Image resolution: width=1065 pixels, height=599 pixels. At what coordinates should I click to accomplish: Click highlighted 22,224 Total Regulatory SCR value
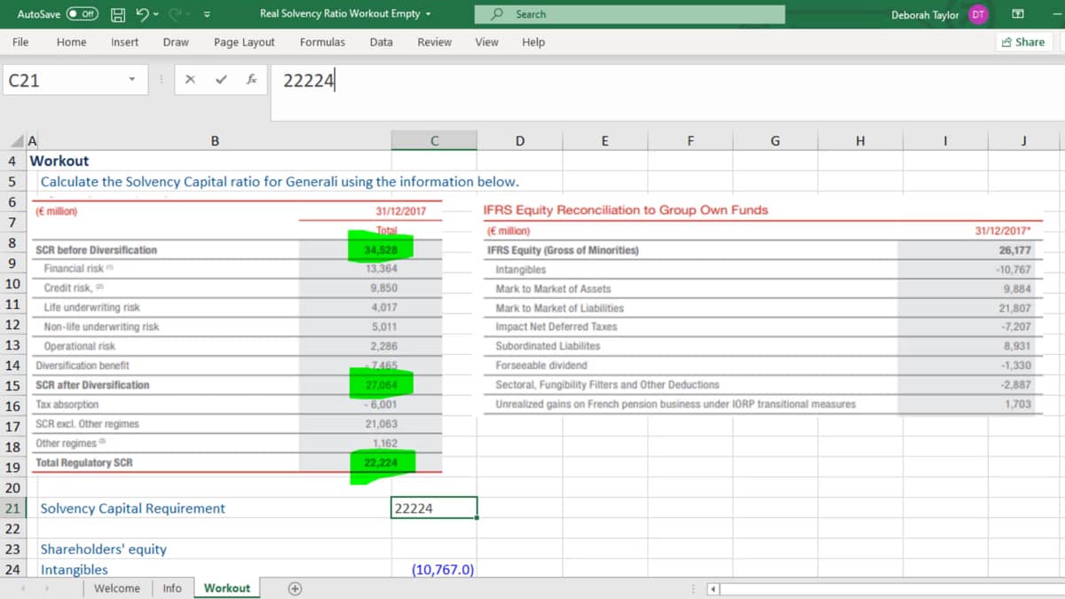click(x=382, y=462)
